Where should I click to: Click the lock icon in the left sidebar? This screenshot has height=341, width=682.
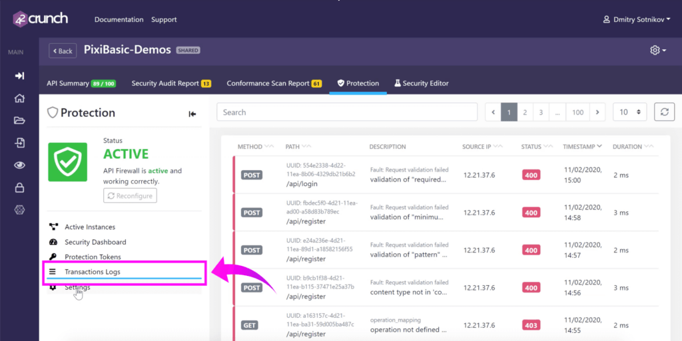pos(19,187)
